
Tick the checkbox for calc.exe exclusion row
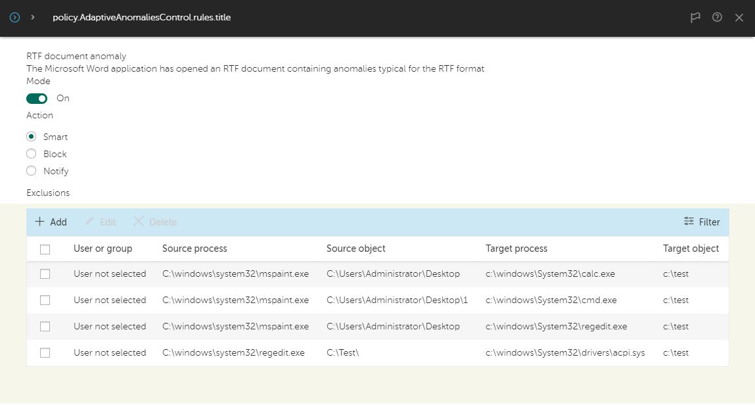[x=45, y=274]
